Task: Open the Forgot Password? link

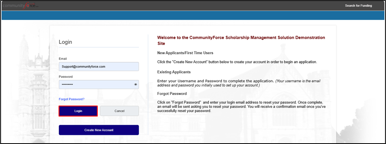Action: 72,99
